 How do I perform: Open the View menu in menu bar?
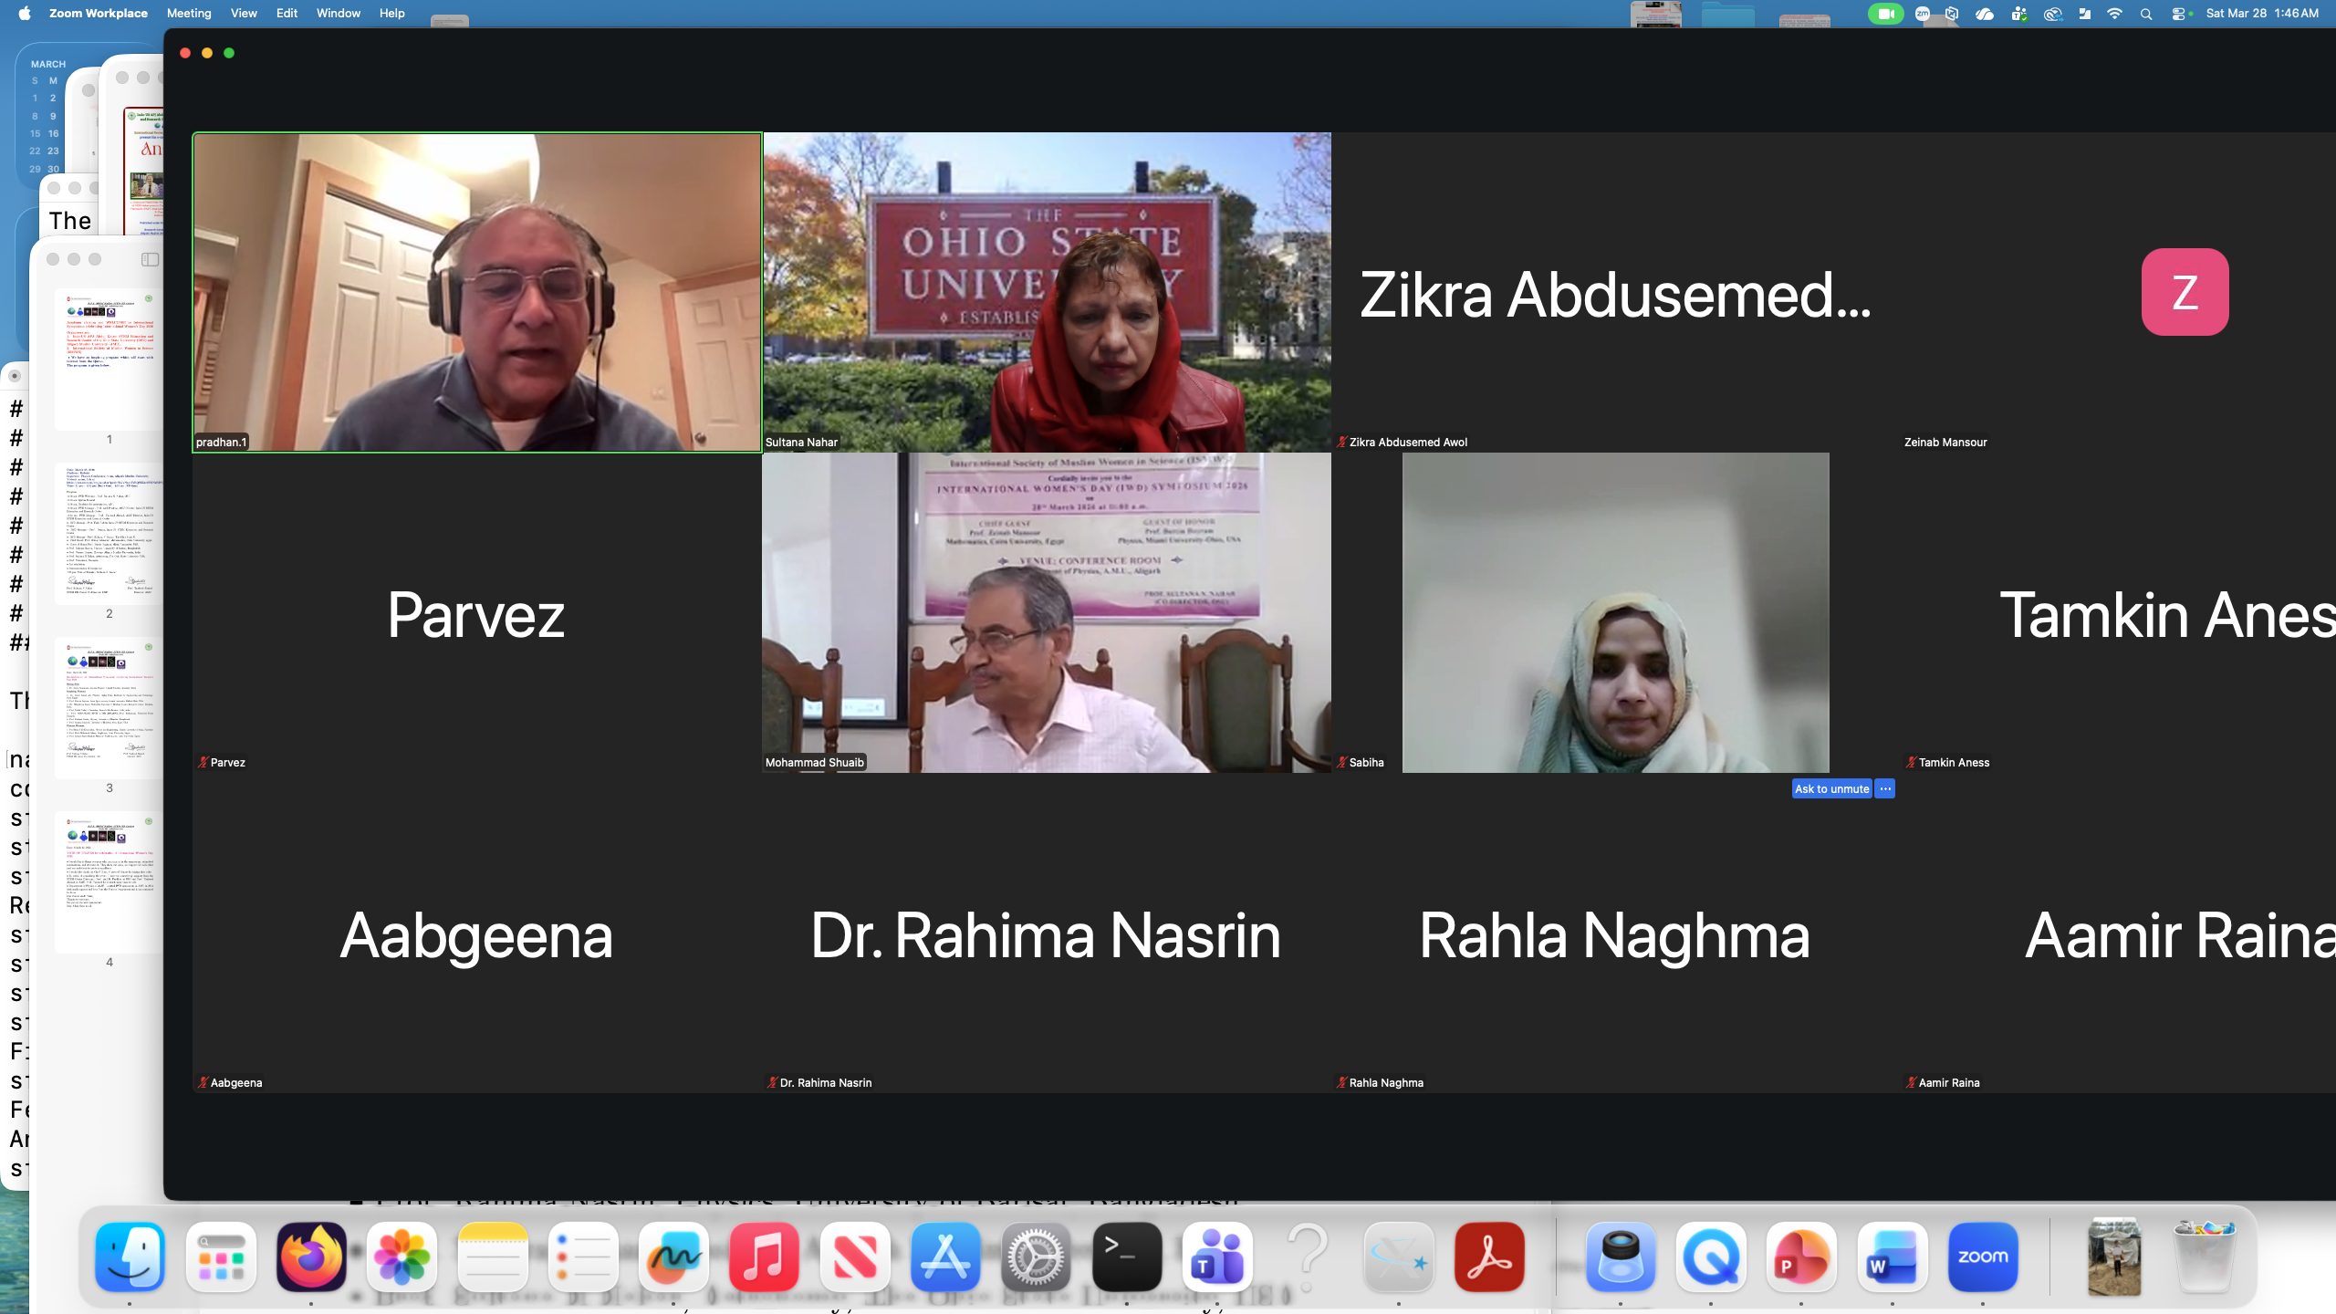tap(244, 13)
